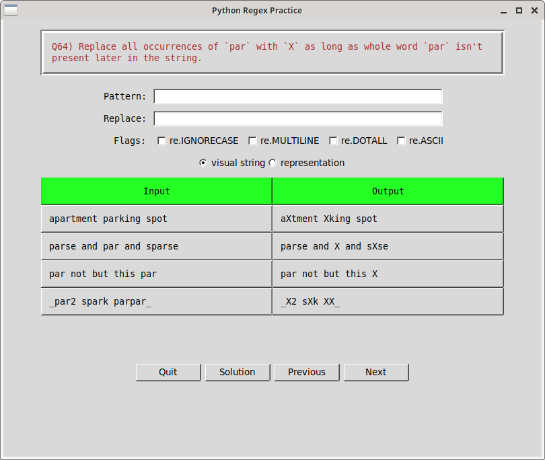Enable the re.IGNORECASE flag
Screen dimensions: 545x460
tap(161, 141)
